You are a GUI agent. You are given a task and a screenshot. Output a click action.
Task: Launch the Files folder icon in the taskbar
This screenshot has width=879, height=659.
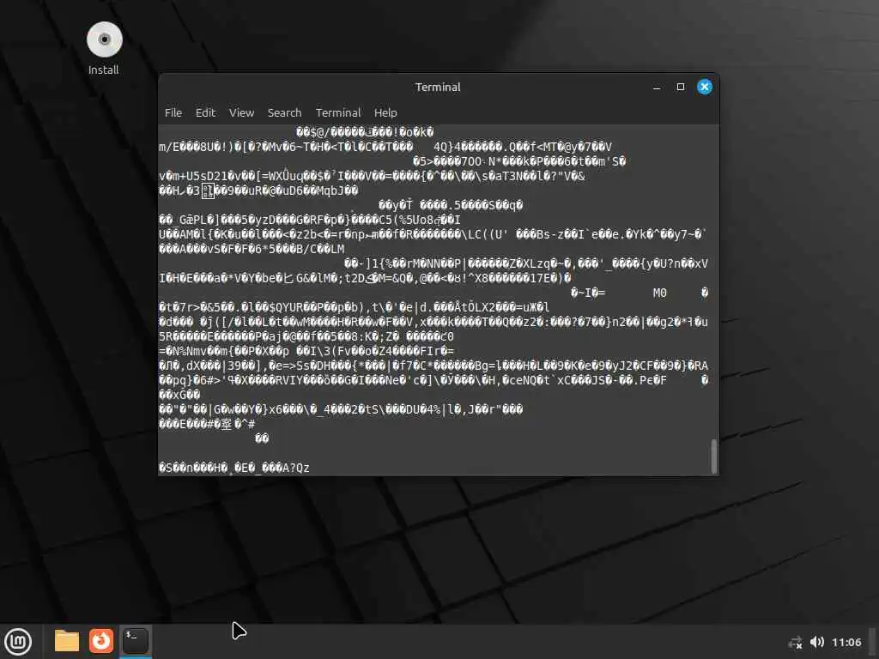(x=67, y=641)
